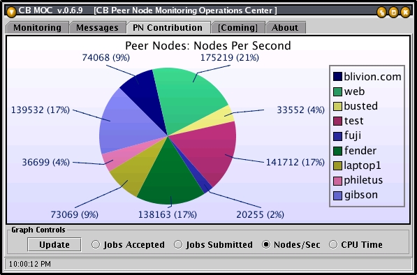Click the fuji legend blue swatch
Viewport: 417px width, 275px height.
337,136
